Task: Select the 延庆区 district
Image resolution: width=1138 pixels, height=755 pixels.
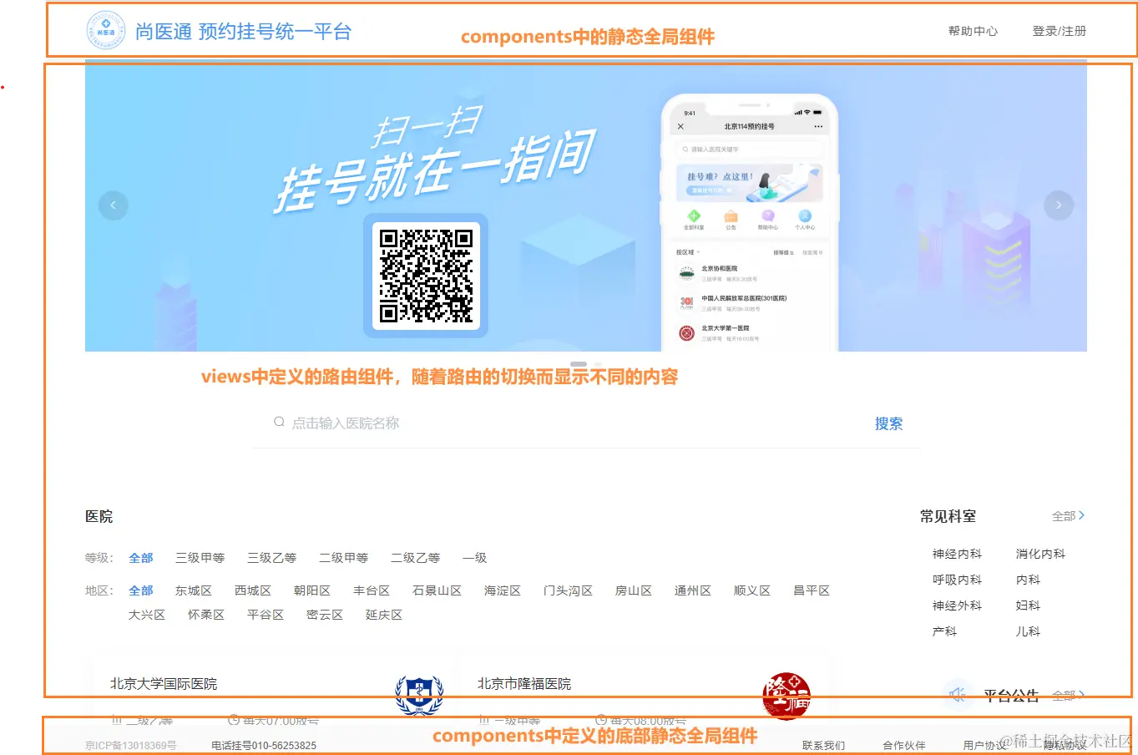Action: coord(384,615)
